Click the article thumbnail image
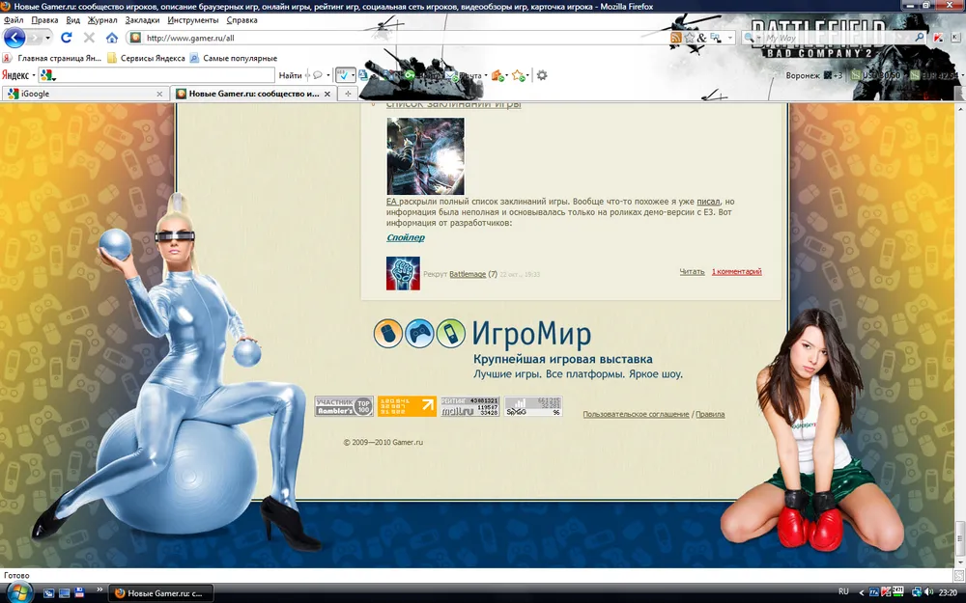Screen dimensions: 966x603 tap(425, 156)
